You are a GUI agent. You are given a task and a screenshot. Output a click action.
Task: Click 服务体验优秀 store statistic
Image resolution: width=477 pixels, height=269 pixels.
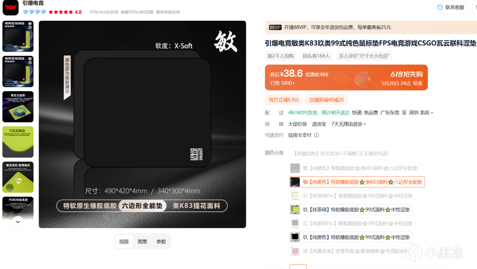(168, 12)
